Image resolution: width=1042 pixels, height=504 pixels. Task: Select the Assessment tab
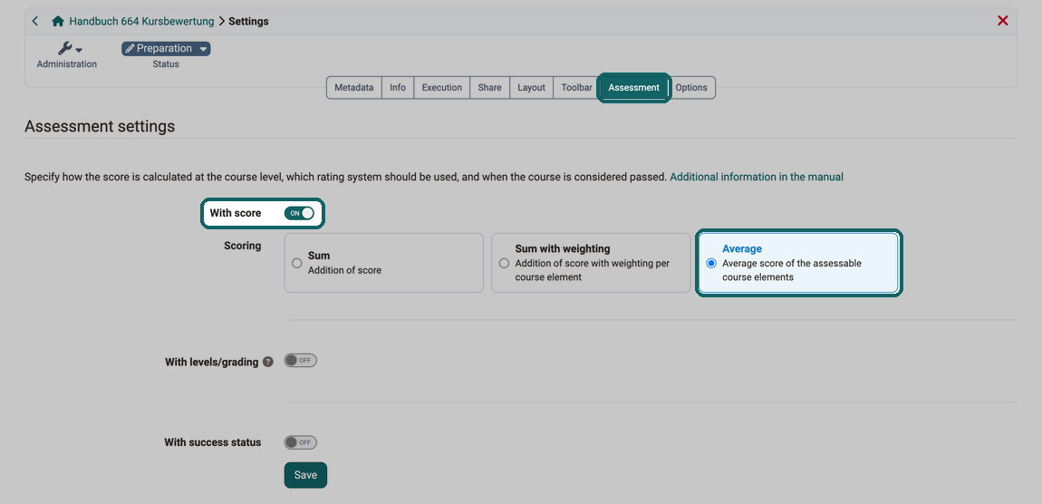[x=634, y=88]
